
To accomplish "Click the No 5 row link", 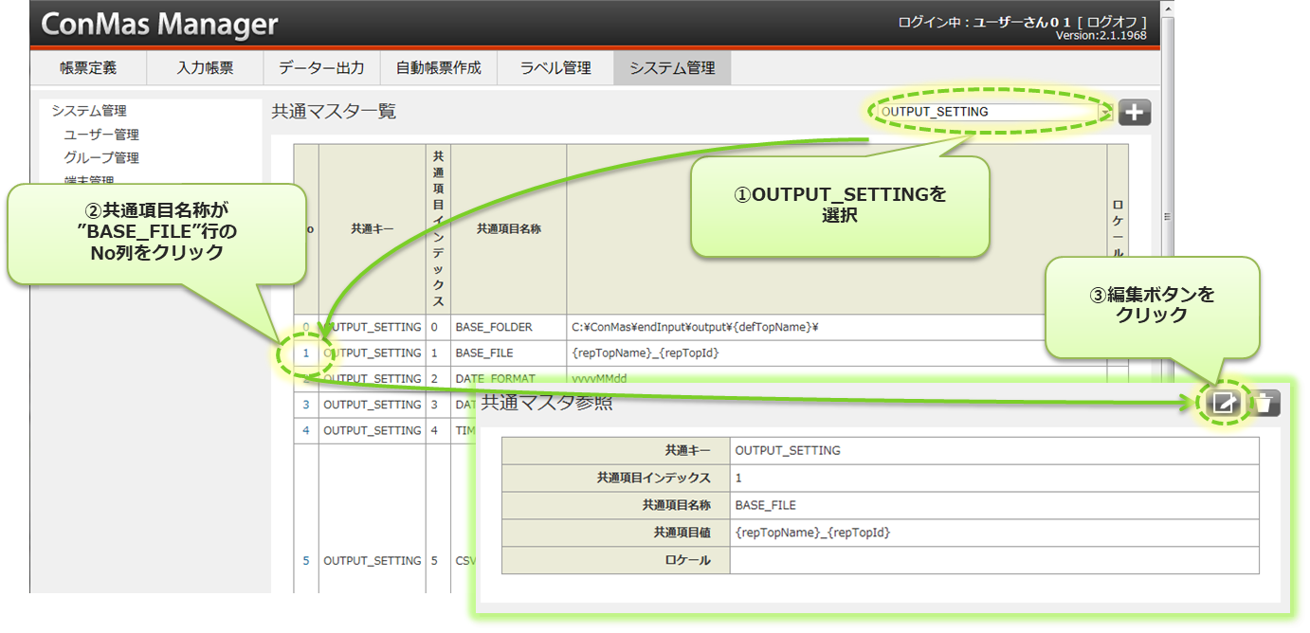I will tap(306, 560).
